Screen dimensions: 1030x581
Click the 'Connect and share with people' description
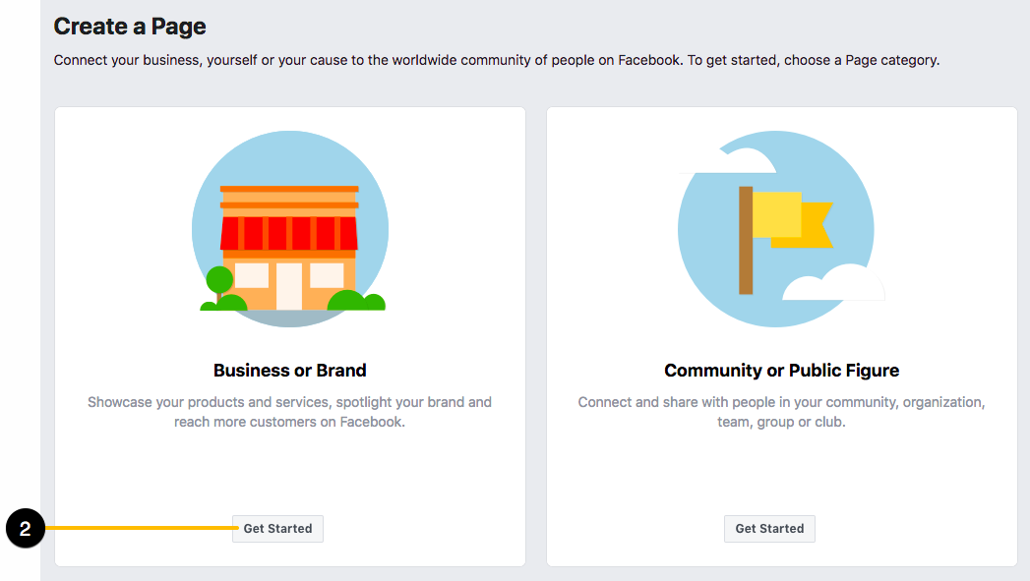(x=782, y=412)
